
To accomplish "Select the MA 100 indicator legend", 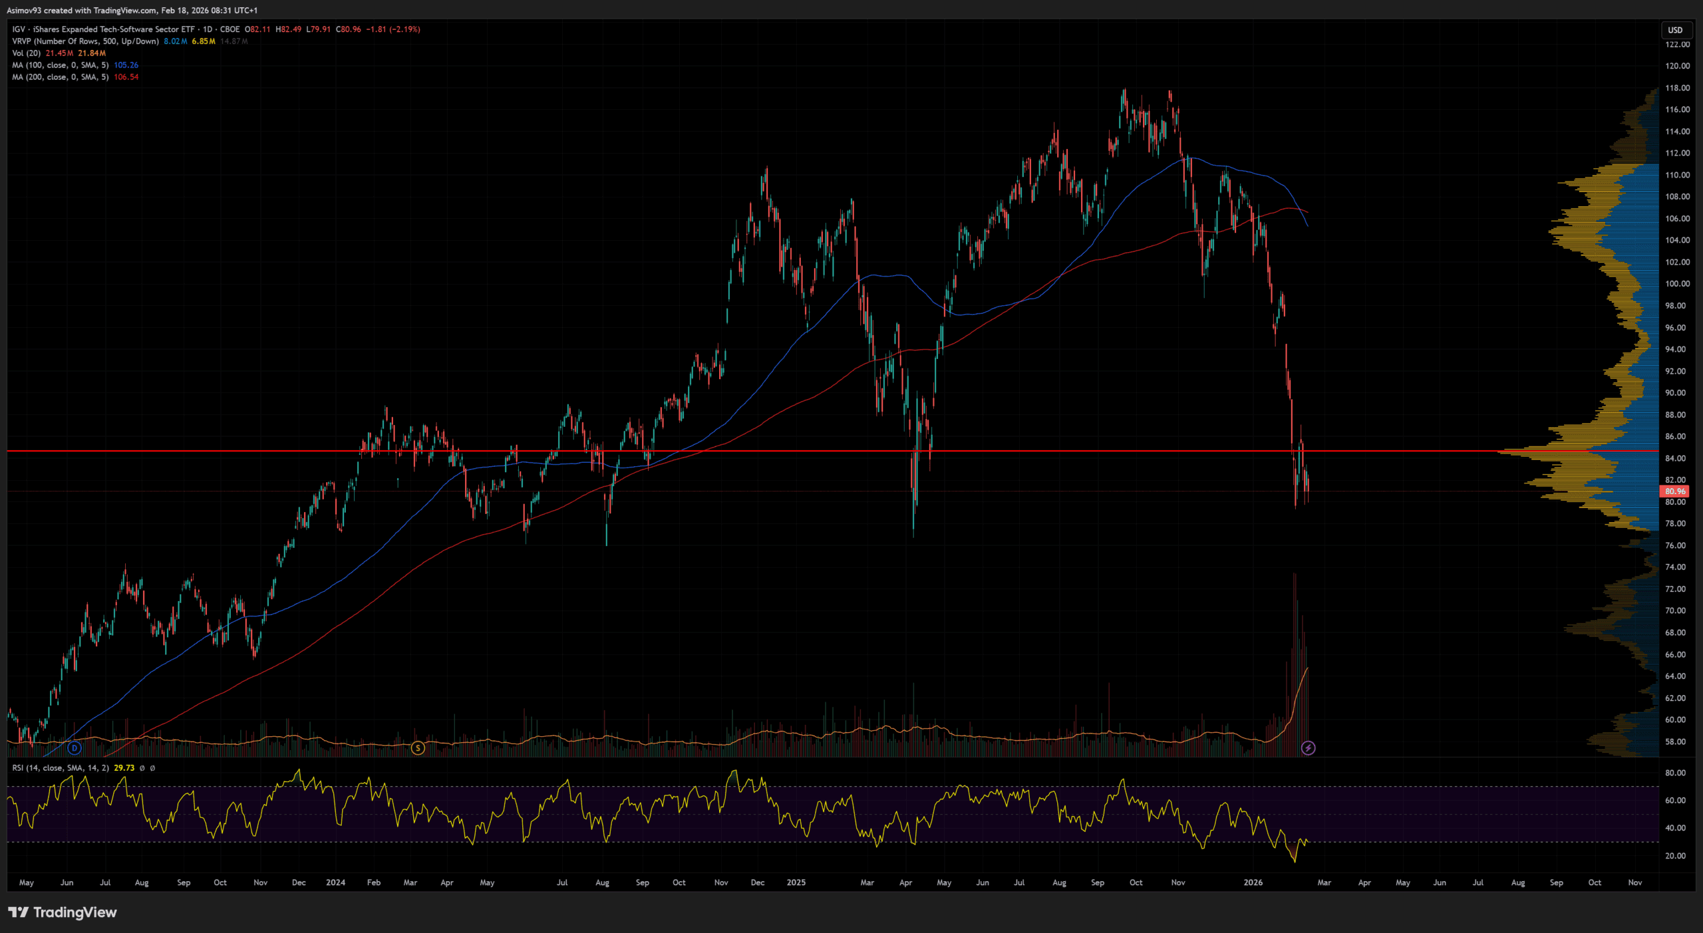I will (x=60, y=65).
